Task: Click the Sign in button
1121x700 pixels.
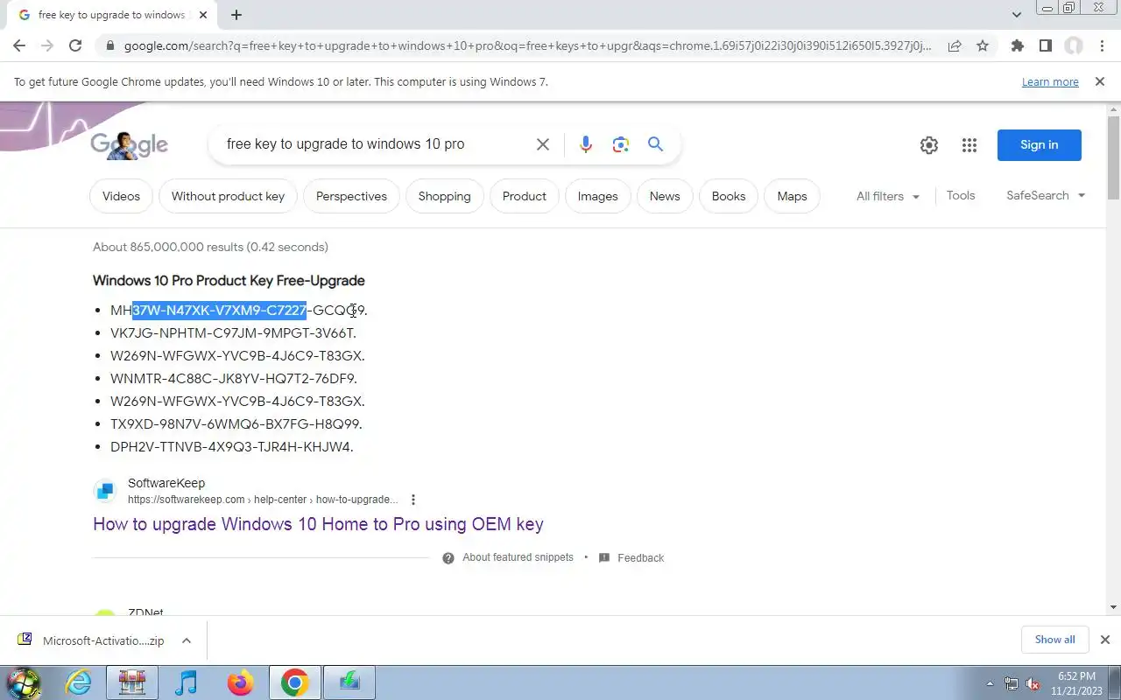Action: pyautogui.click(x=1039, y=144)
